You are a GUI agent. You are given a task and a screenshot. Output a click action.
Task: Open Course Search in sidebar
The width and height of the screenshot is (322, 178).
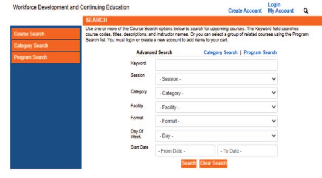45,34
